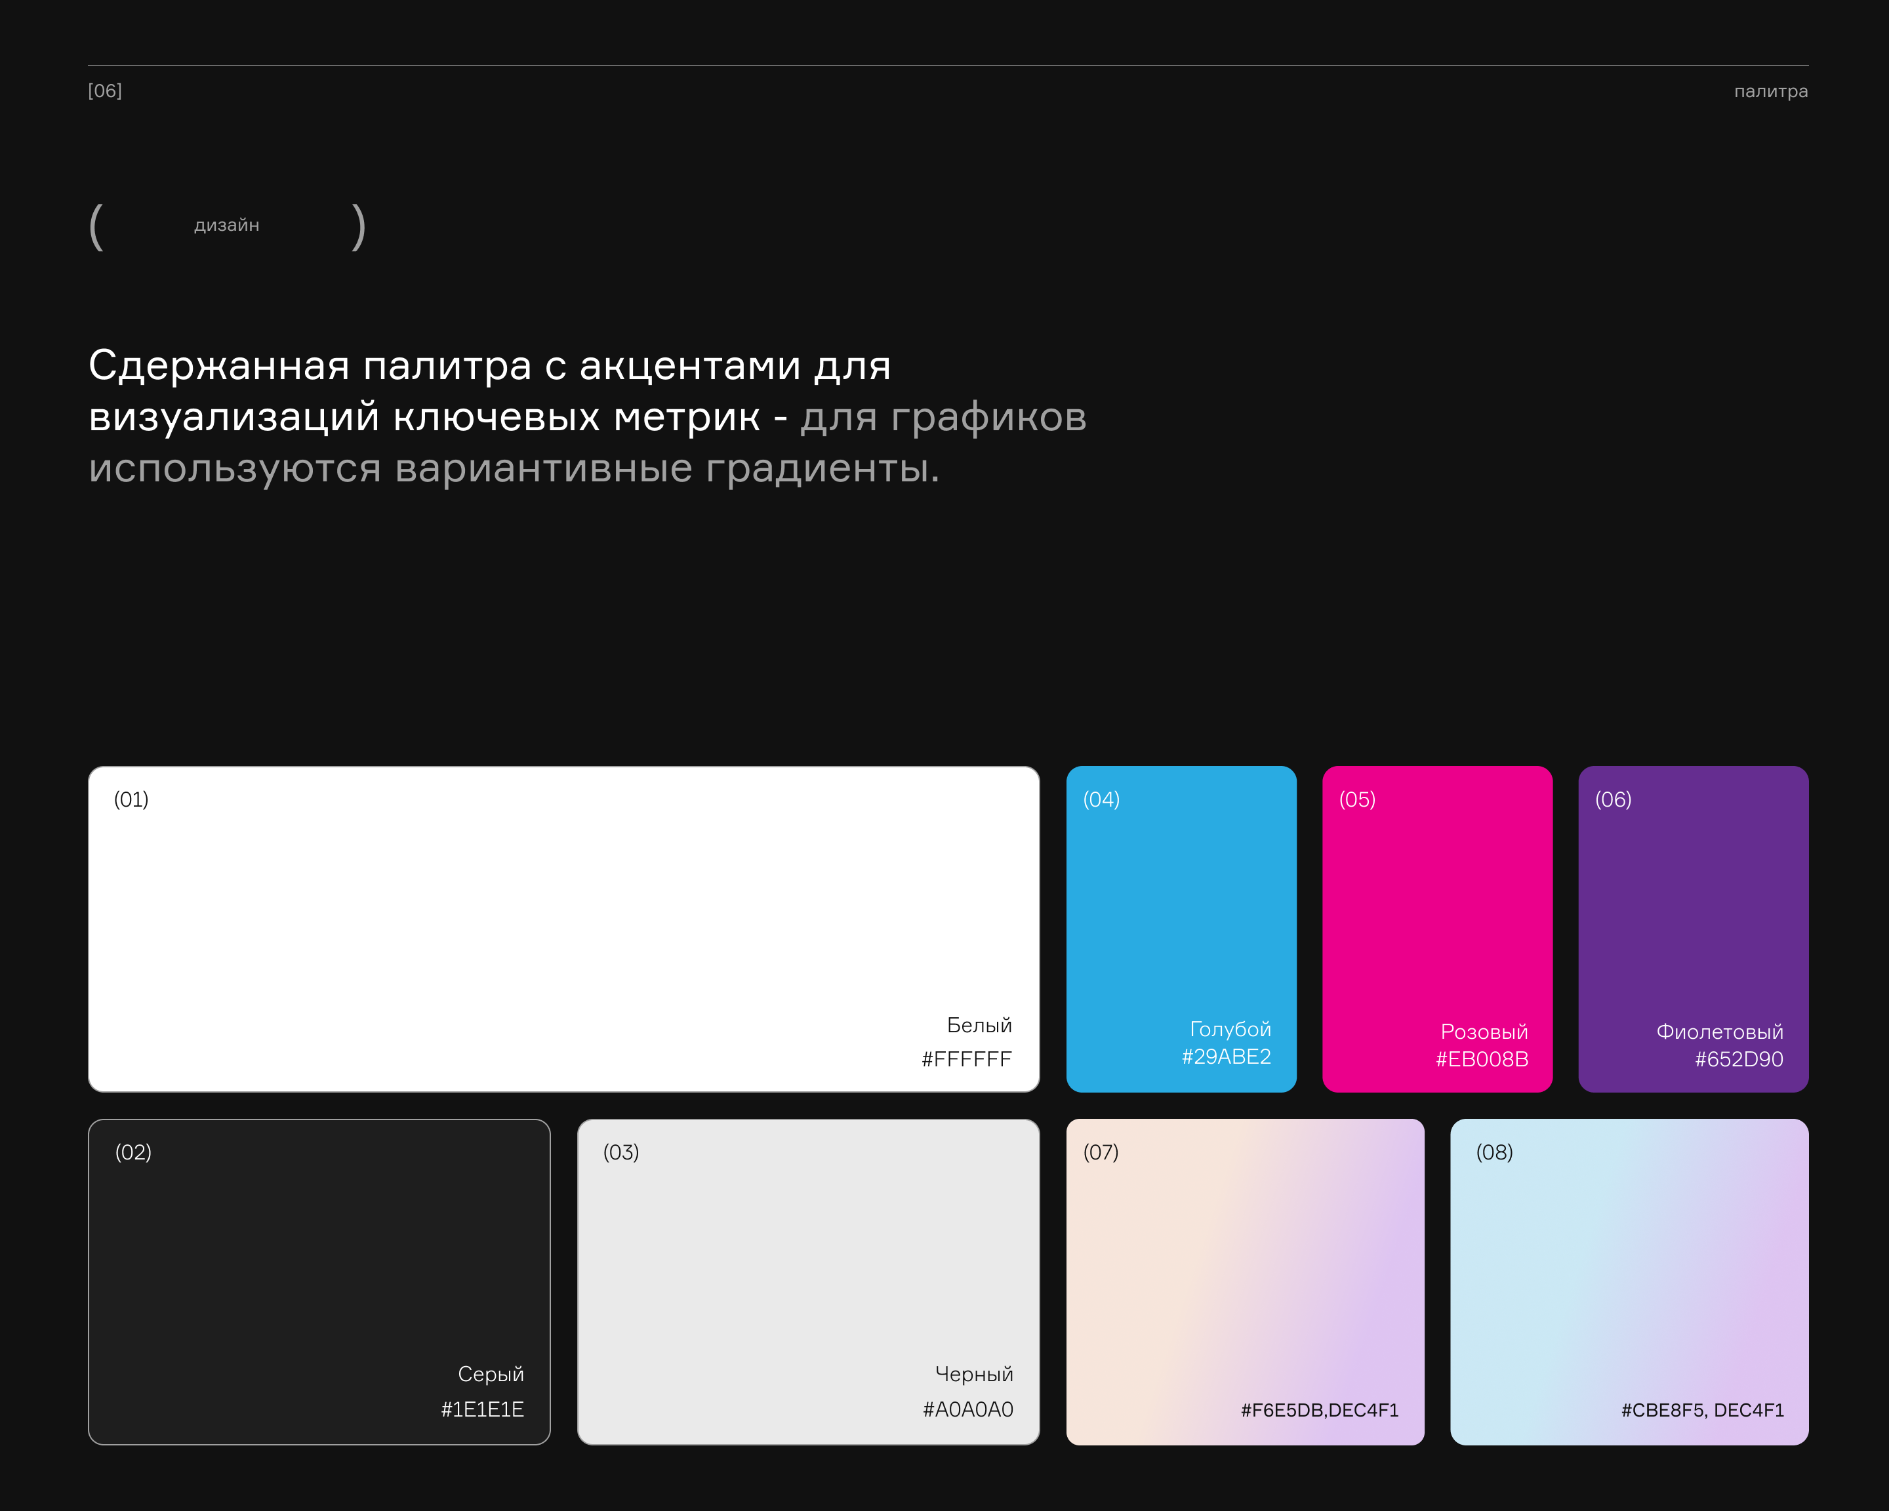Click the [06] page number
Image resolution: width=1889 pixels, height=1511 pixels.
[x=105, y=91]
